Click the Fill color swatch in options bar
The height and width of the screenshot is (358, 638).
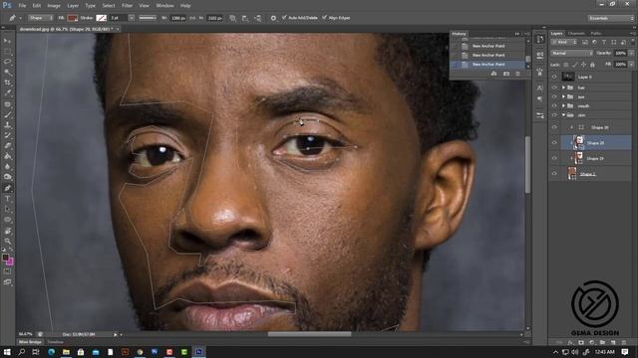(73, 18)
